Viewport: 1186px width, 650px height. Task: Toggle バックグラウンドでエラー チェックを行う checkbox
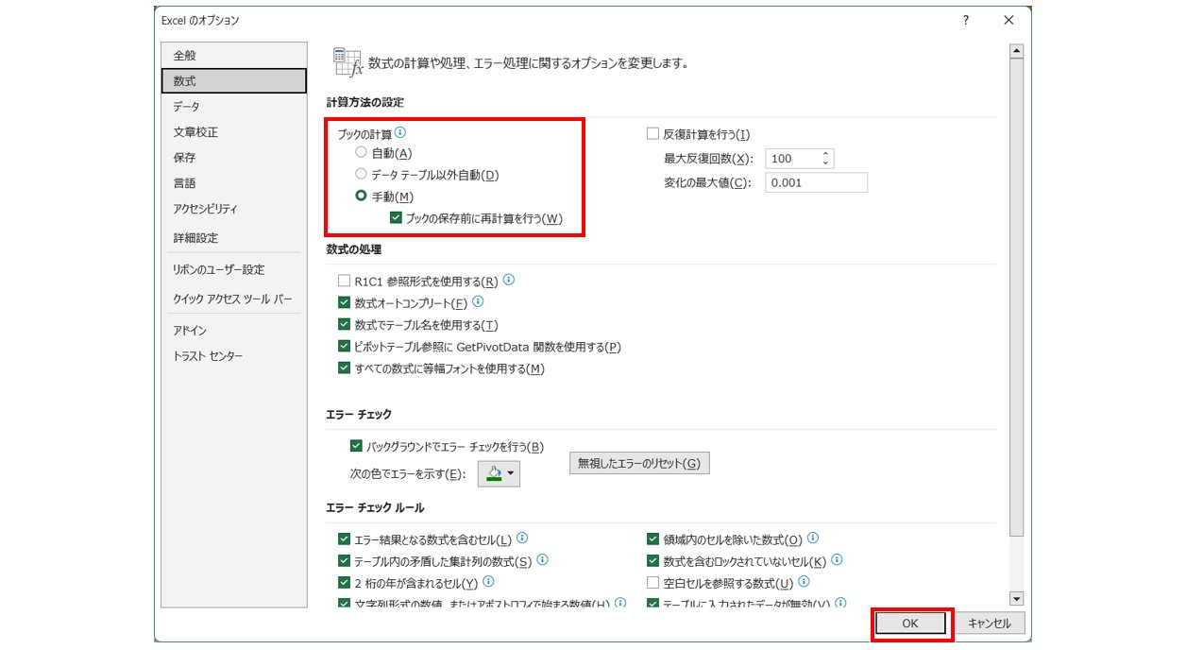[x=356, y=446]
